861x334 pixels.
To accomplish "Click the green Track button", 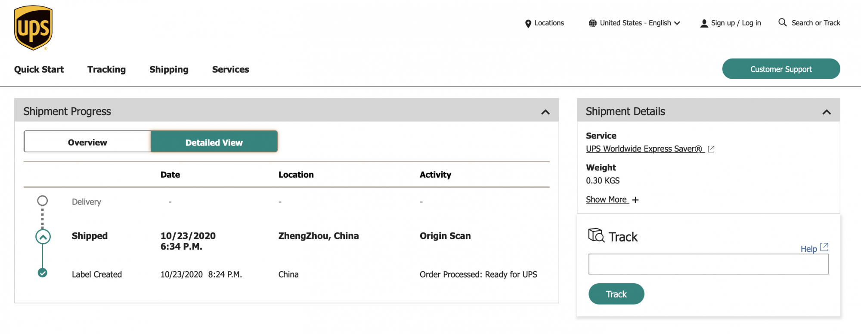I will (x=616, y=294).
